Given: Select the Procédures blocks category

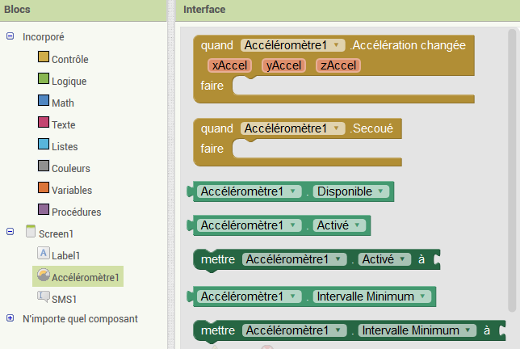Looking at the screenshot, I should tap(69, 212).
